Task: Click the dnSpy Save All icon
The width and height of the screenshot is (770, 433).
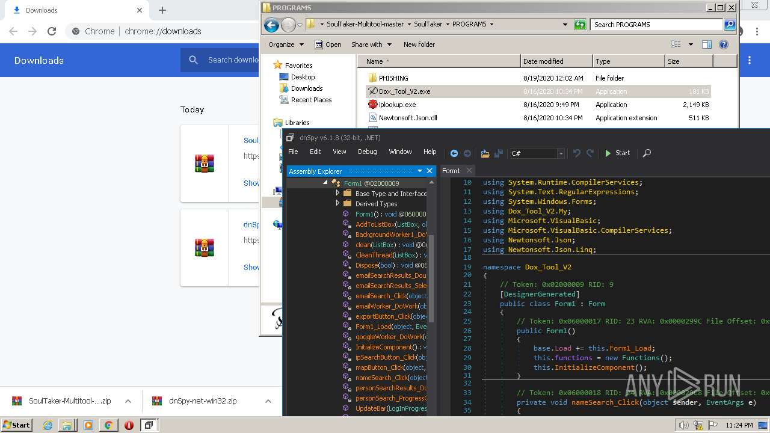Action: [x=498, y=153]
